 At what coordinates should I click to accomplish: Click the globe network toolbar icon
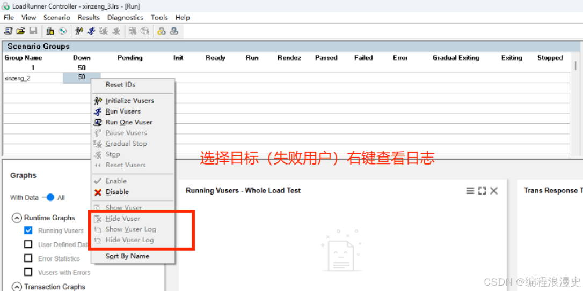(62, 31)
